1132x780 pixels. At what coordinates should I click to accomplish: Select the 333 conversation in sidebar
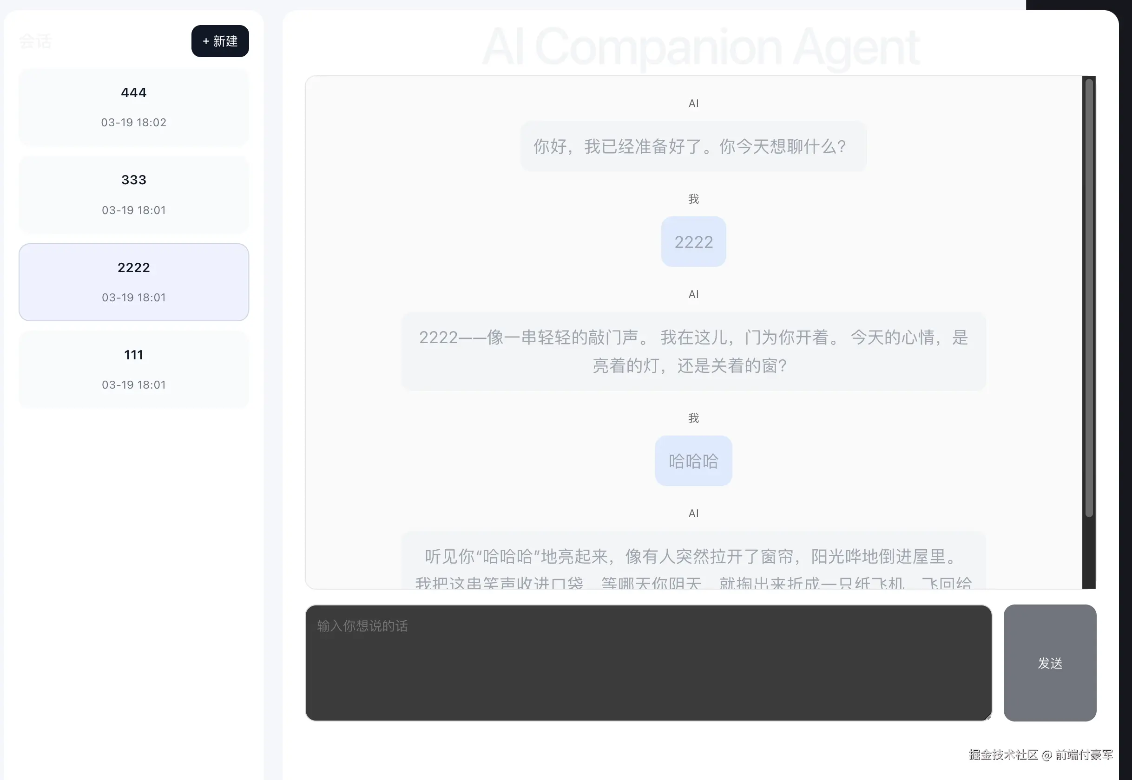133,194
